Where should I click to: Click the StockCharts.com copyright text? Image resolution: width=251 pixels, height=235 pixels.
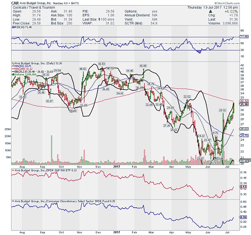pos(227,3)
